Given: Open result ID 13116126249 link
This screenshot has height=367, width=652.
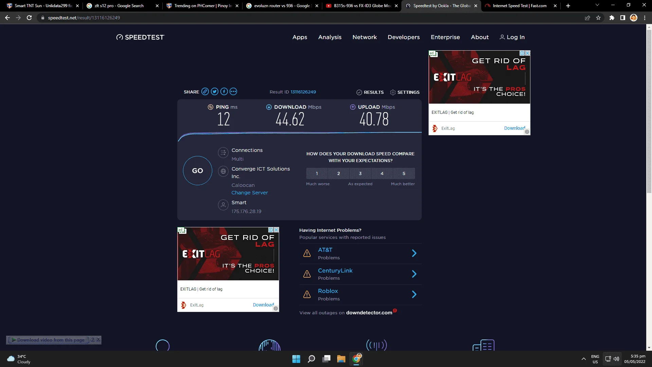Looking at the screenshot, I should tap(303, 92).
